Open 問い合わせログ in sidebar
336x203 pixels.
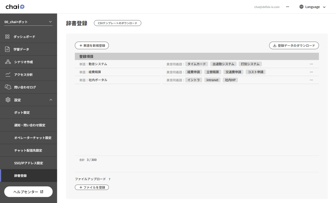coord(28,87)
